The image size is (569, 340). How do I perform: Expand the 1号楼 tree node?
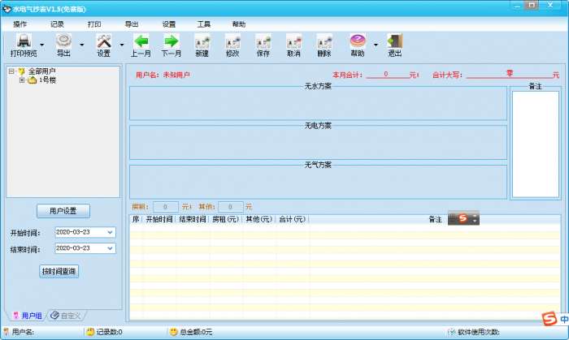pyautogui.click(x=22, y=80)
